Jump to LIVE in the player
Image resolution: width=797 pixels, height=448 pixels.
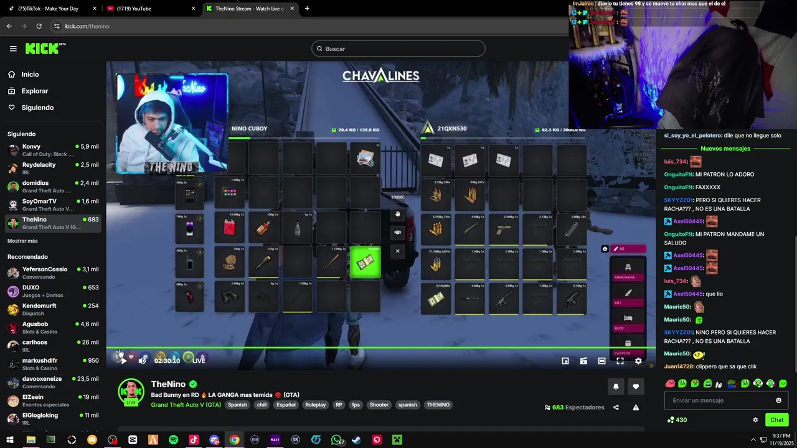click(199, 360)
